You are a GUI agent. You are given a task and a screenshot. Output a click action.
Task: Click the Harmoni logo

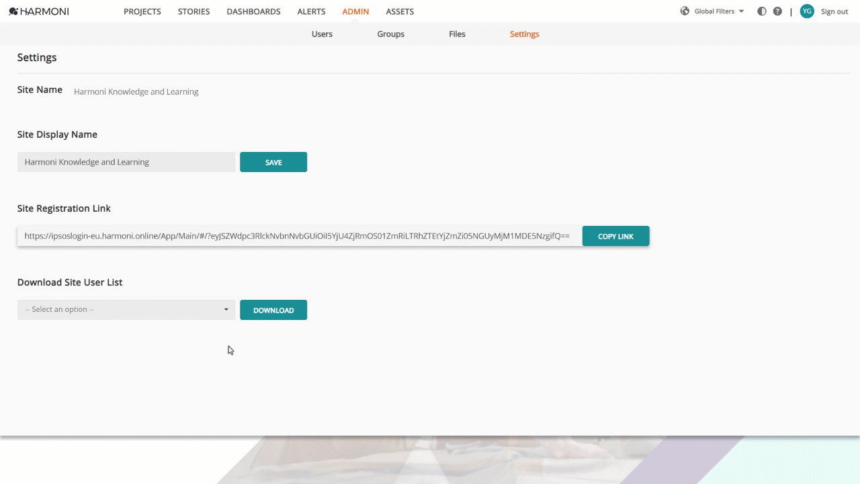(39, 11)
